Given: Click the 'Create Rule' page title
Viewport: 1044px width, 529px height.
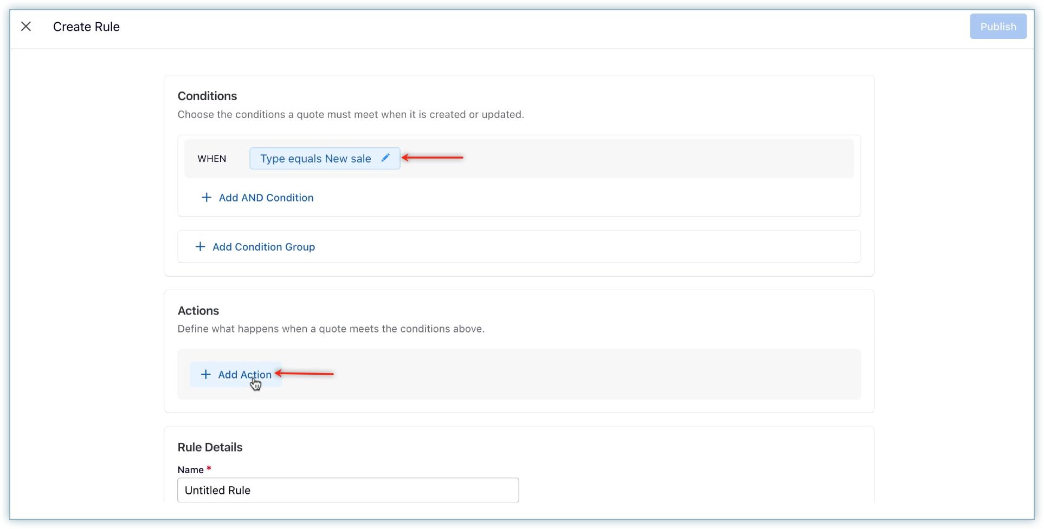Looking at the screenshot, I should coord(86,27).
